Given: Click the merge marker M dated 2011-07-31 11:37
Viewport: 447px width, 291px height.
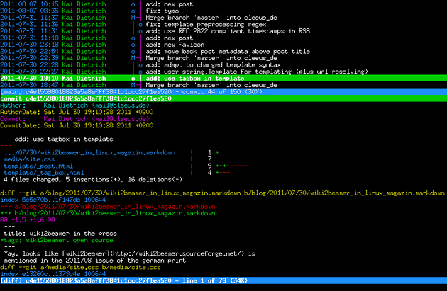Looking at the screenshot, I should pyautogui.click(x=133, y=18).
